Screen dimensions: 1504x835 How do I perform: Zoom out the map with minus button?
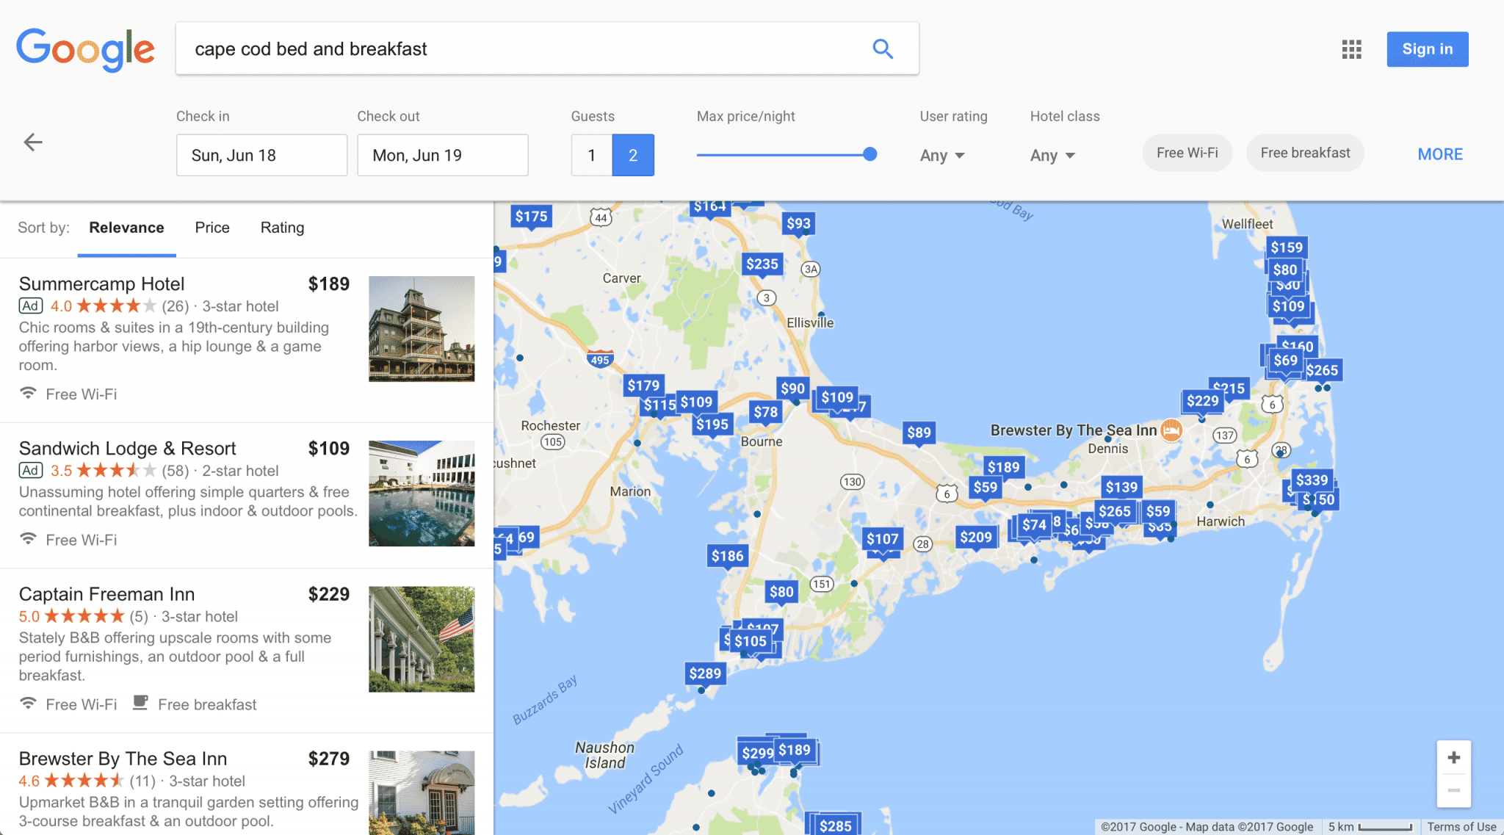pos(1453,790)
